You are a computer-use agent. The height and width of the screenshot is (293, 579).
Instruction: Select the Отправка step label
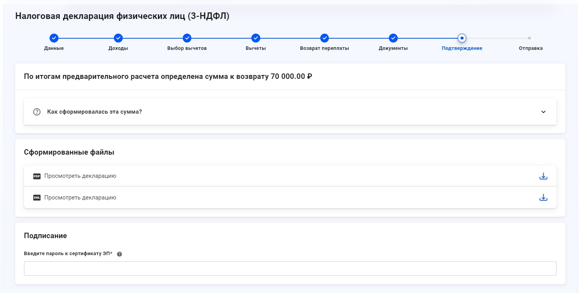[x=531, y=48]
